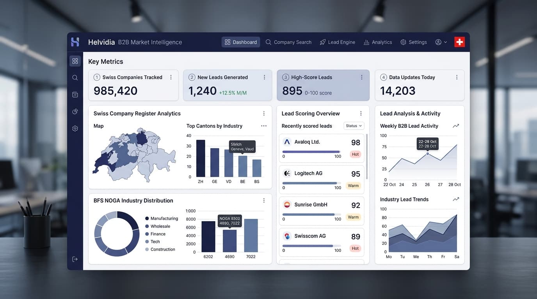Open options for New Leads Generated card
The width and height of the screenshot is (537, 299).
[264, 77]
